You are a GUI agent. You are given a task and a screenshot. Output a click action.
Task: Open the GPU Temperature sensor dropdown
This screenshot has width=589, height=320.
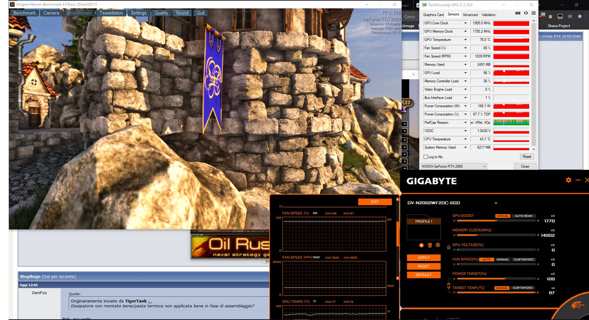[465, 40]
